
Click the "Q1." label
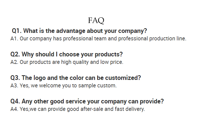[x=17, y=31]
